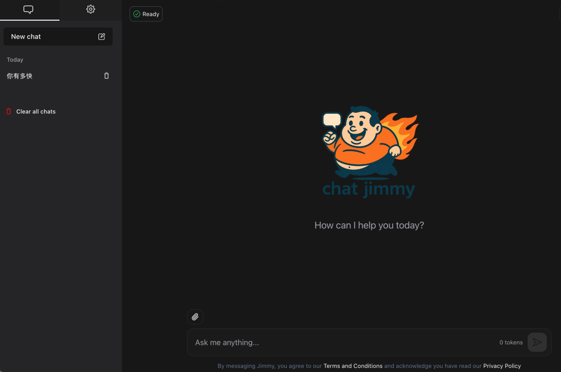
Task: Delete the "你有多快" chat using trash icon
Action: pyautogui.click(x=106, y=76)
